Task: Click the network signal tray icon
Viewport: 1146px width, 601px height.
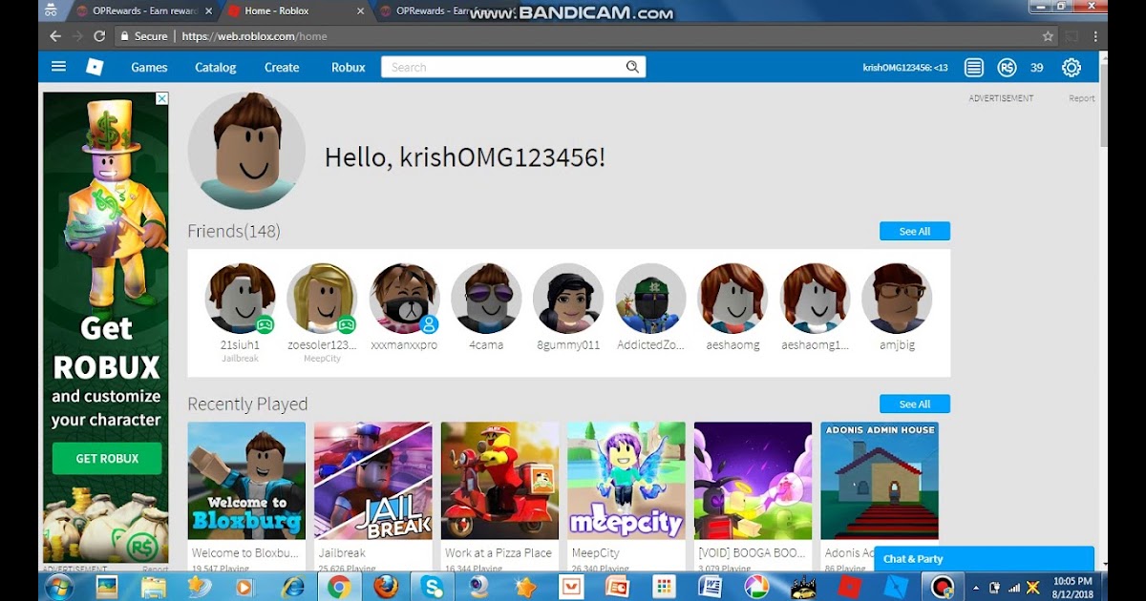Action: (1014, 587)
